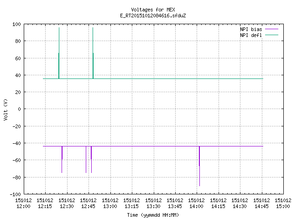The width and height of the screenshot is (292, 219).
Task: Click the purple NPI bias legend line sample
Action: (x=271, y=29)
